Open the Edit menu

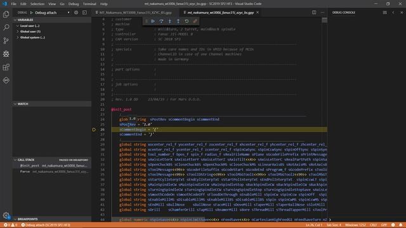point(23,4)
